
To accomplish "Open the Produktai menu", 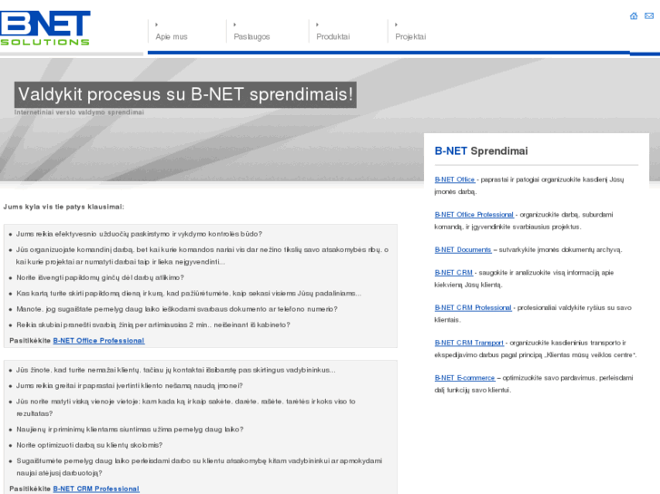I will click(x=333, y=36).
